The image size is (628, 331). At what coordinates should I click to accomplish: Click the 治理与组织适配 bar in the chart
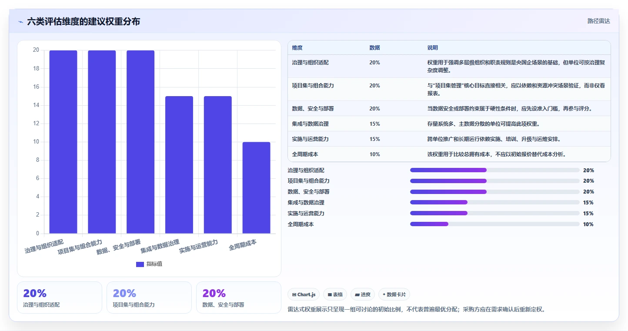(x=63, y=142)
